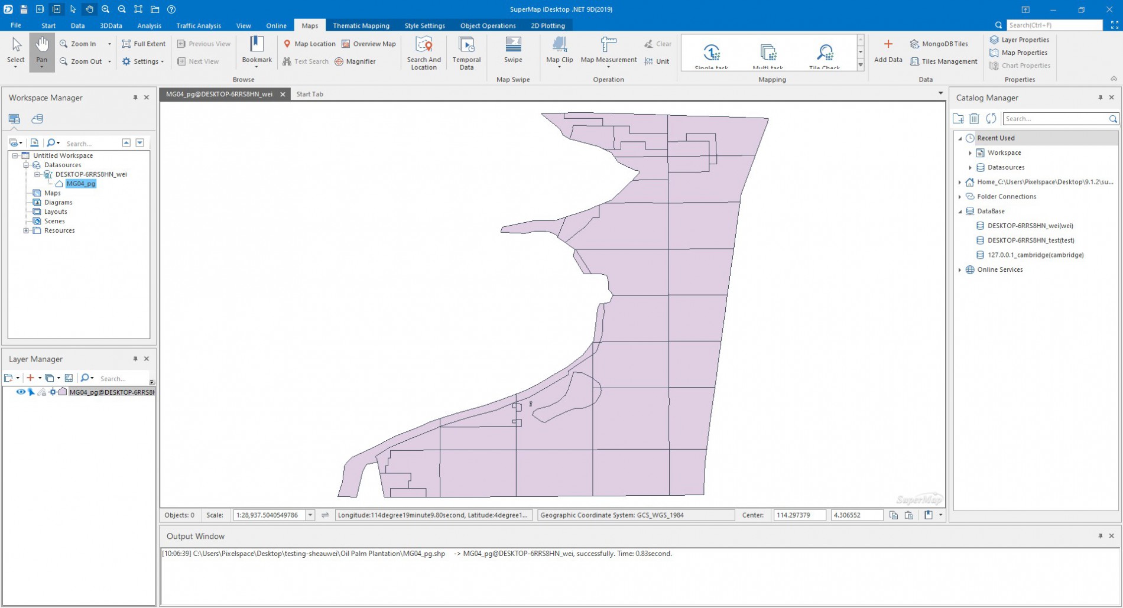Select 127.0.0.1_cambridge(cambridge) database entry
The width and height of the screenshot is (1123, 608).
[x=1036, y=255]
